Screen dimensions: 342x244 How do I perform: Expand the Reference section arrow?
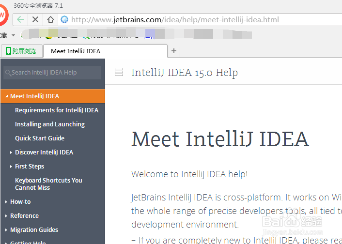pyautogui.click(x=6, y=216)
